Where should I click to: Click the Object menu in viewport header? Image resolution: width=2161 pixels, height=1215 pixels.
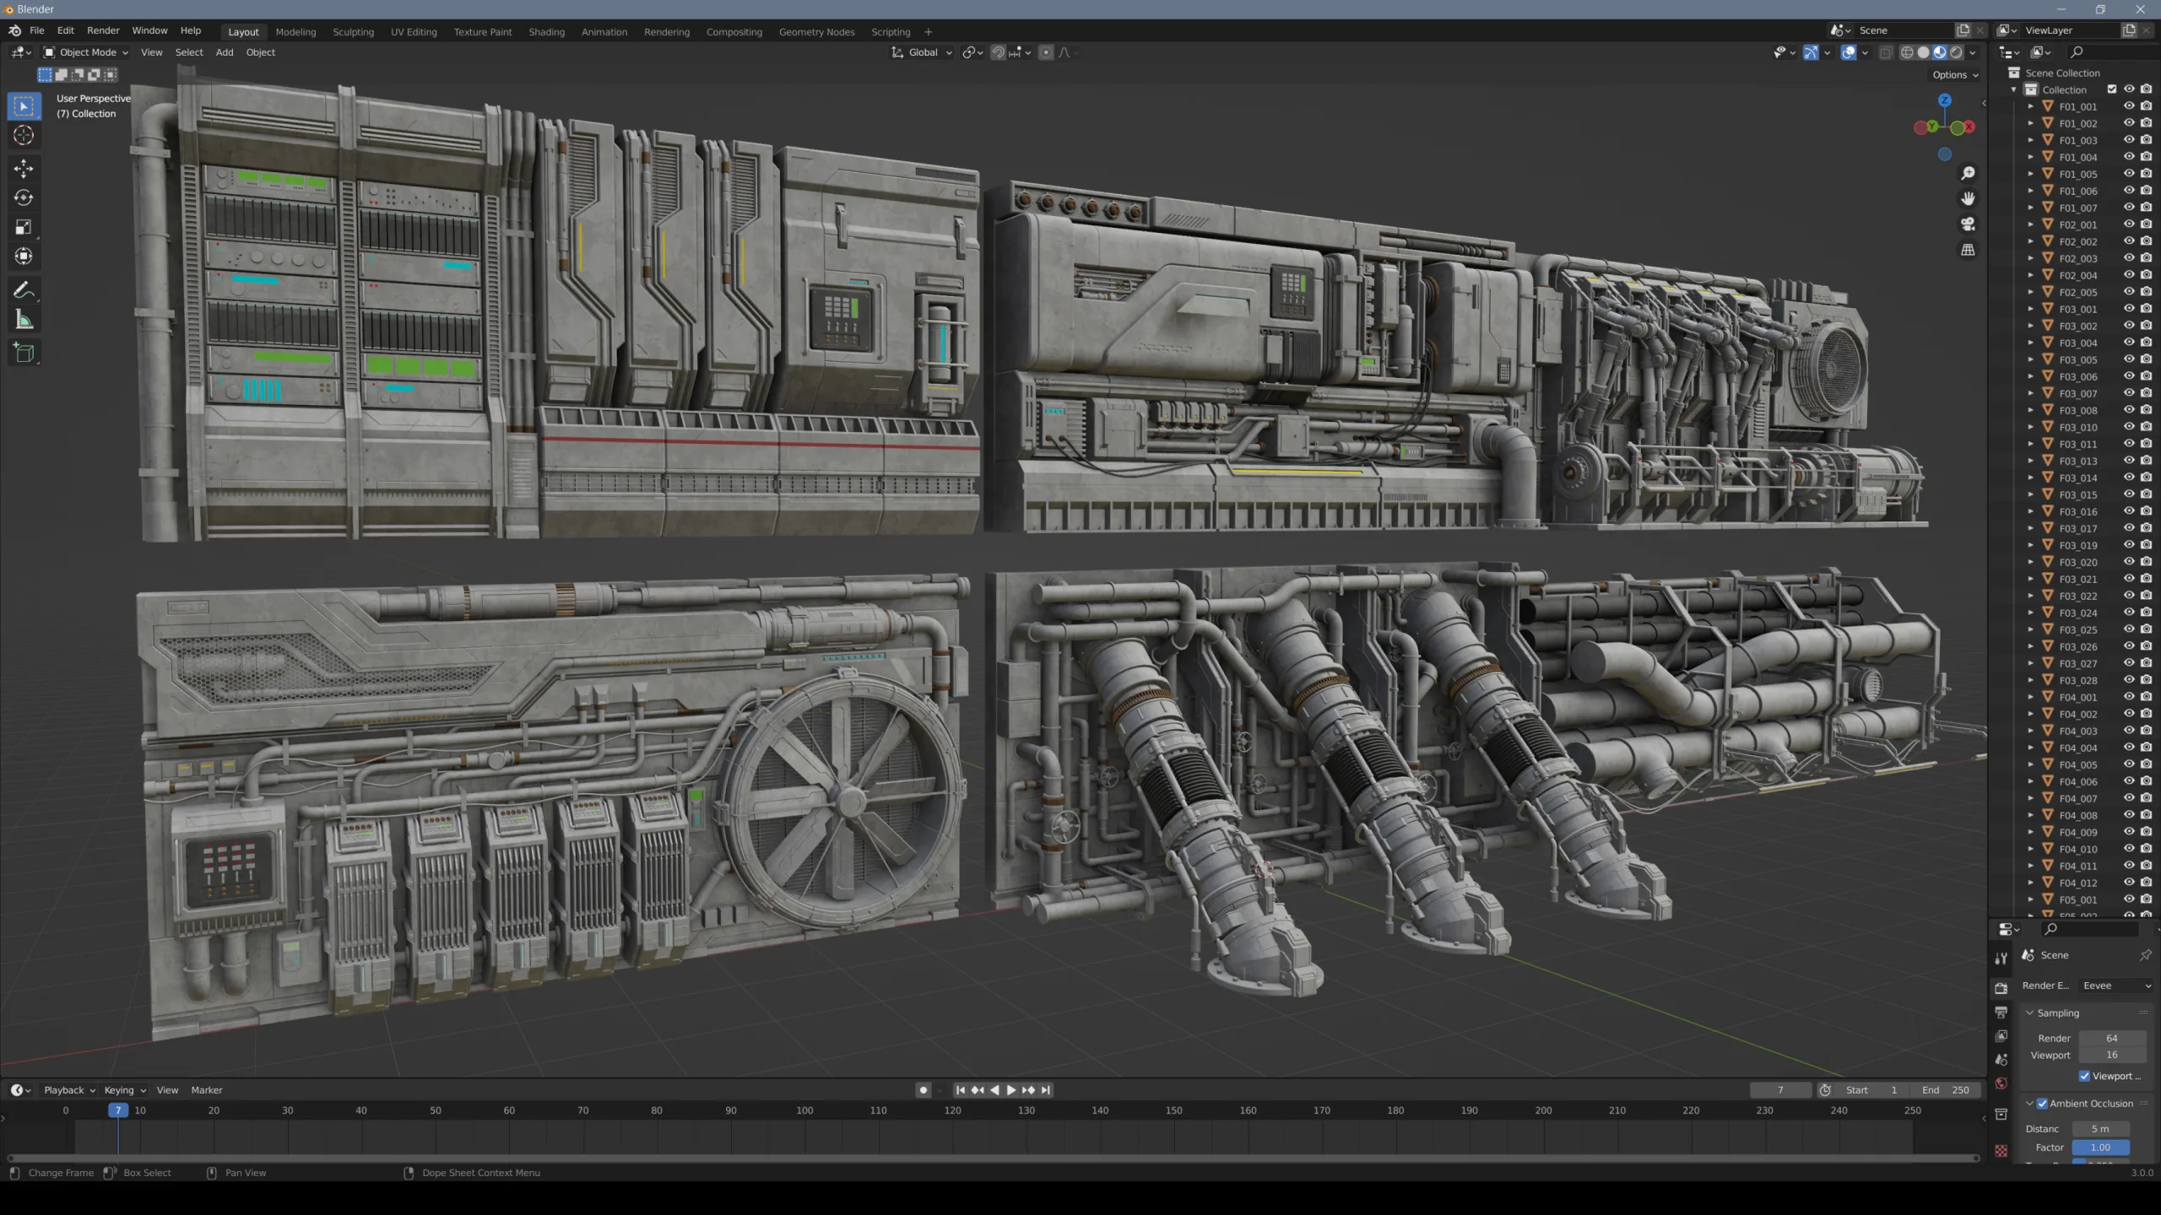pos(261,52)
